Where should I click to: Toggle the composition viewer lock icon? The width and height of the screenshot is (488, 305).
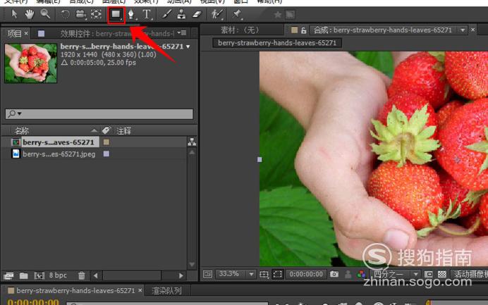pyautogui.click(x=303, y=30)
